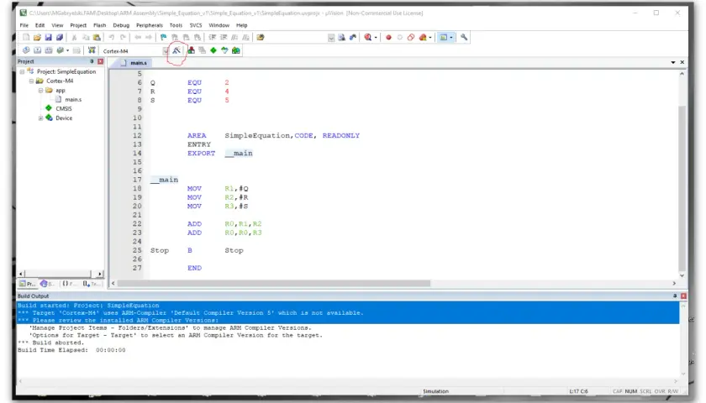Comment out the selected code

coord(234,37)
